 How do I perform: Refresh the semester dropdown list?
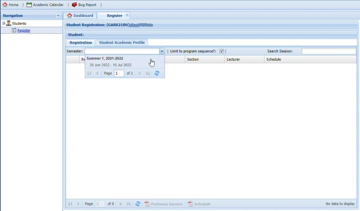[x=157, y=73]
